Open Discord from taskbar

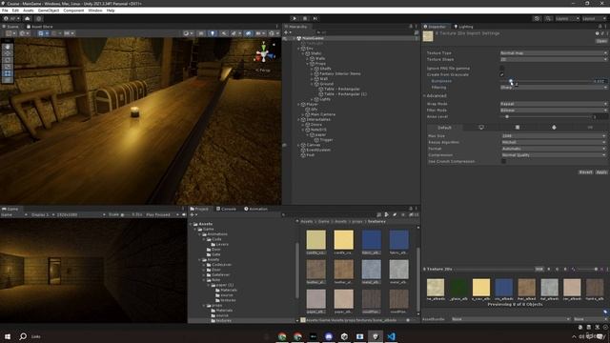(x=329, y=336)
